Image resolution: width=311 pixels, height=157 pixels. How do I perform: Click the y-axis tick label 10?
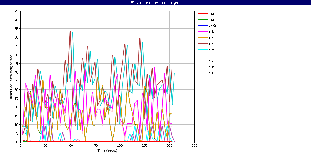point(16,124)
